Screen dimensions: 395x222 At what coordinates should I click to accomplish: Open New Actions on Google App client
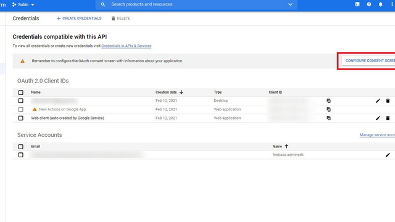(x=62, y=109)
